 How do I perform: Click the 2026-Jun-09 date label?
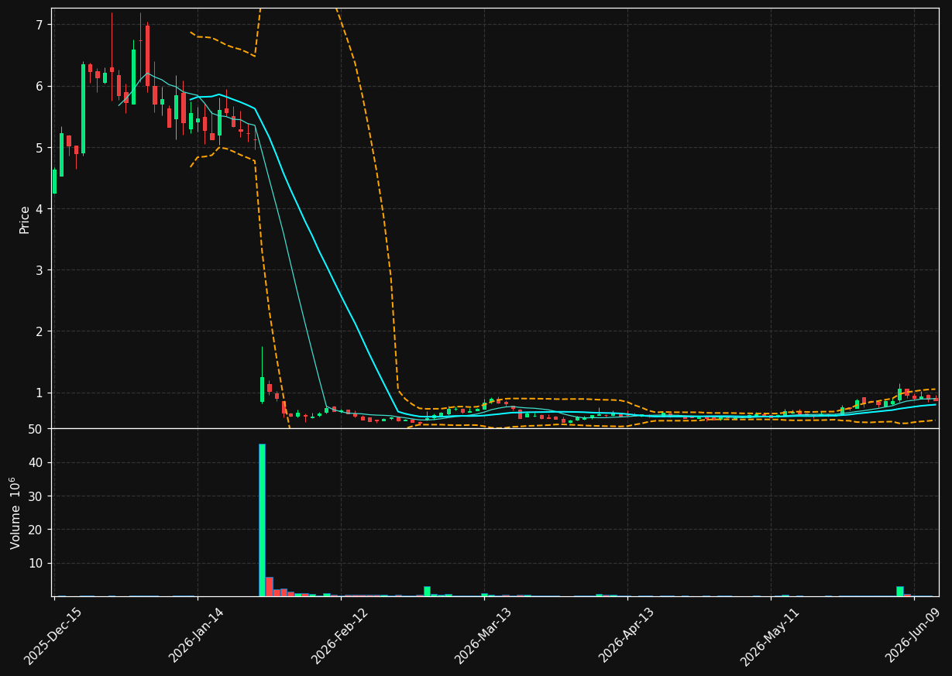pyautogui.click(x=914, y=636)
